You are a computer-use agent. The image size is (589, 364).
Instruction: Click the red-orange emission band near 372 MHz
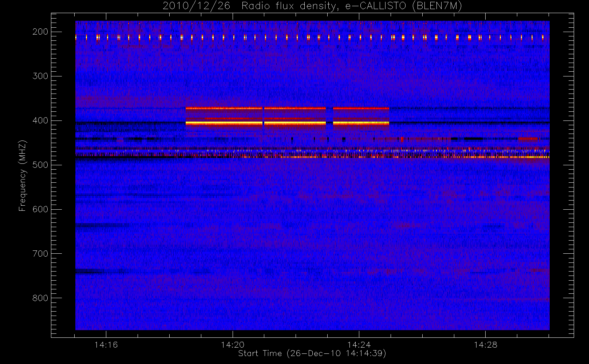coord(287,108)
